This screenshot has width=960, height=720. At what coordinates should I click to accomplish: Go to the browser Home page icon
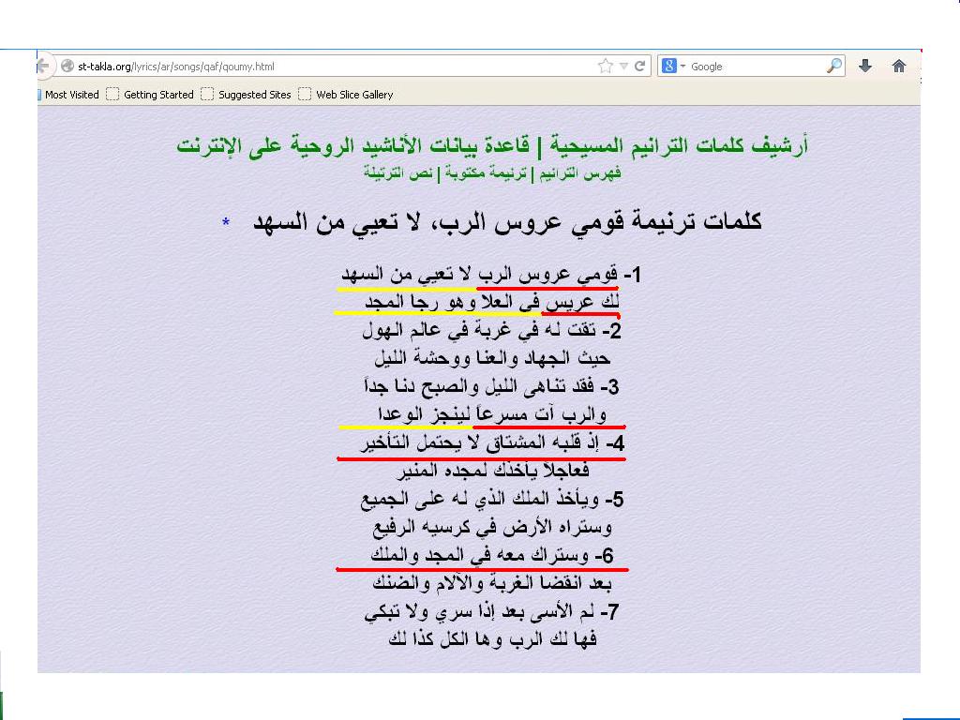tap(899, 67)
